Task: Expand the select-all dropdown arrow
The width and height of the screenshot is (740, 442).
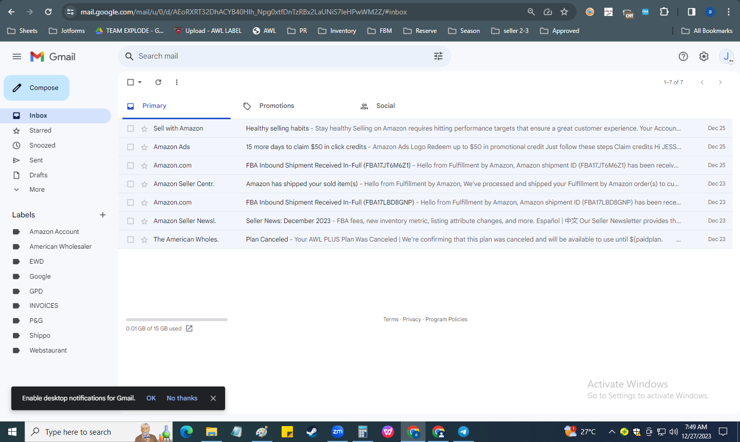Action: pyautogui.click(x=140, y=82)
